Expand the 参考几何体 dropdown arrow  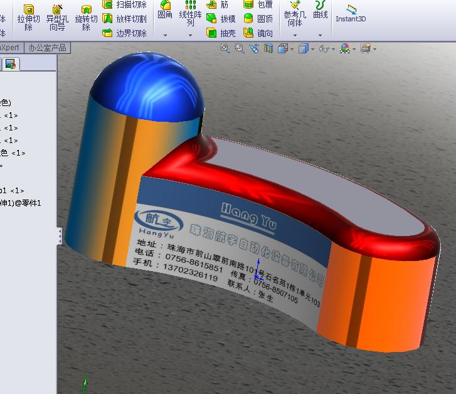(x=295, y=35)
